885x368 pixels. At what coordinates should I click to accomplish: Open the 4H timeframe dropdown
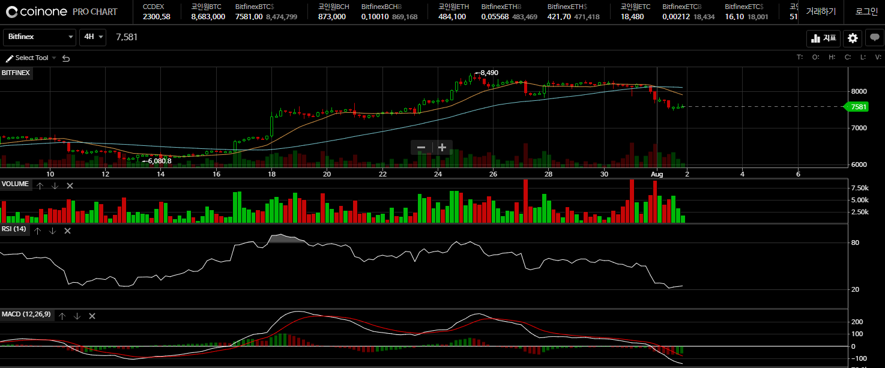[x=92, y=37]
